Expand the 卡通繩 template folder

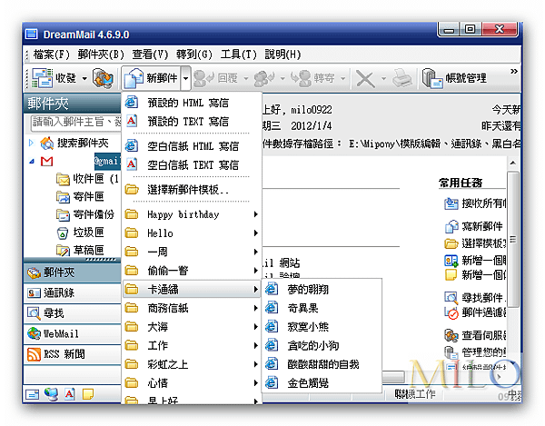[192, 289]
